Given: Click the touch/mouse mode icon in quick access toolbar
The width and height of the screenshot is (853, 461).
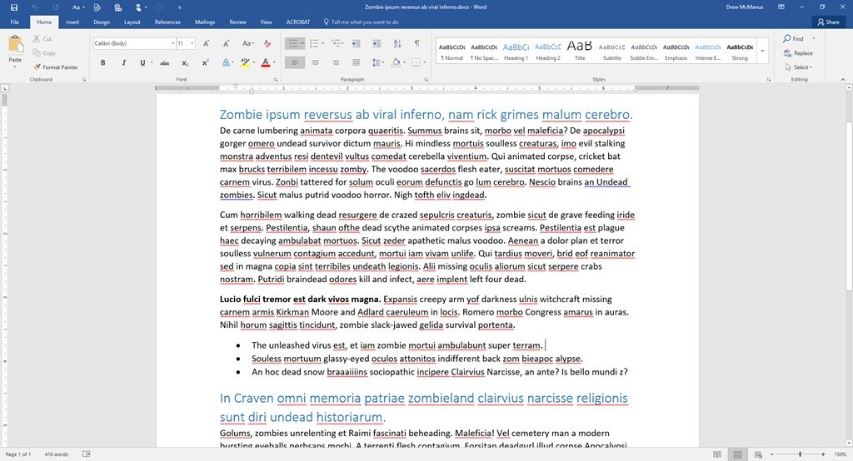Looking at the screenshot, I should (x=139, y=7).
